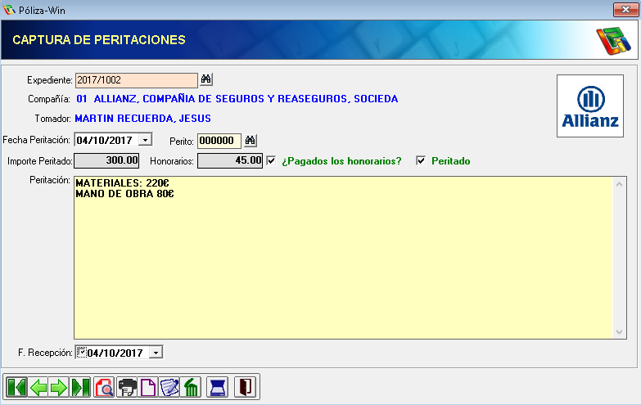The width and height of the screenshot is (641, 405).
Task: Go to the first record
Action: coord(16,387)
